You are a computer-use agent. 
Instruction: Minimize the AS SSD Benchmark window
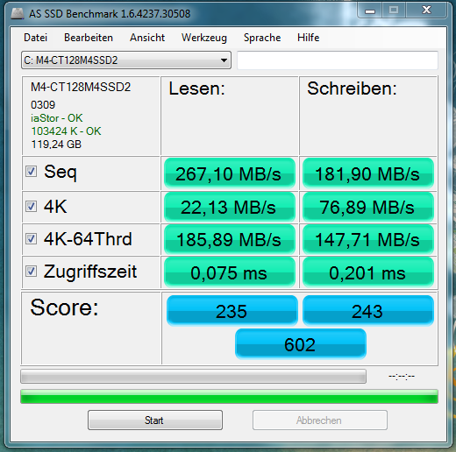click(x=370, y=11)
